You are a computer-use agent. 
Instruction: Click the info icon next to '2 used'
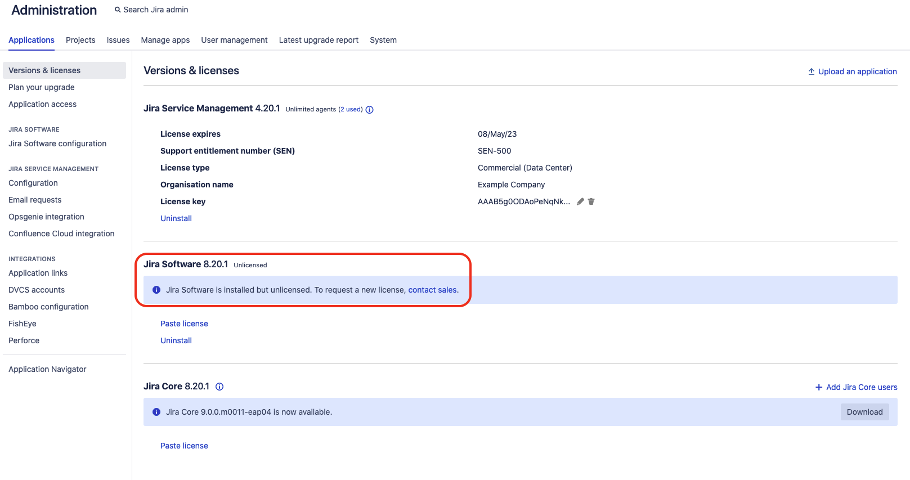pyautogui.click(x=370, y=110)
